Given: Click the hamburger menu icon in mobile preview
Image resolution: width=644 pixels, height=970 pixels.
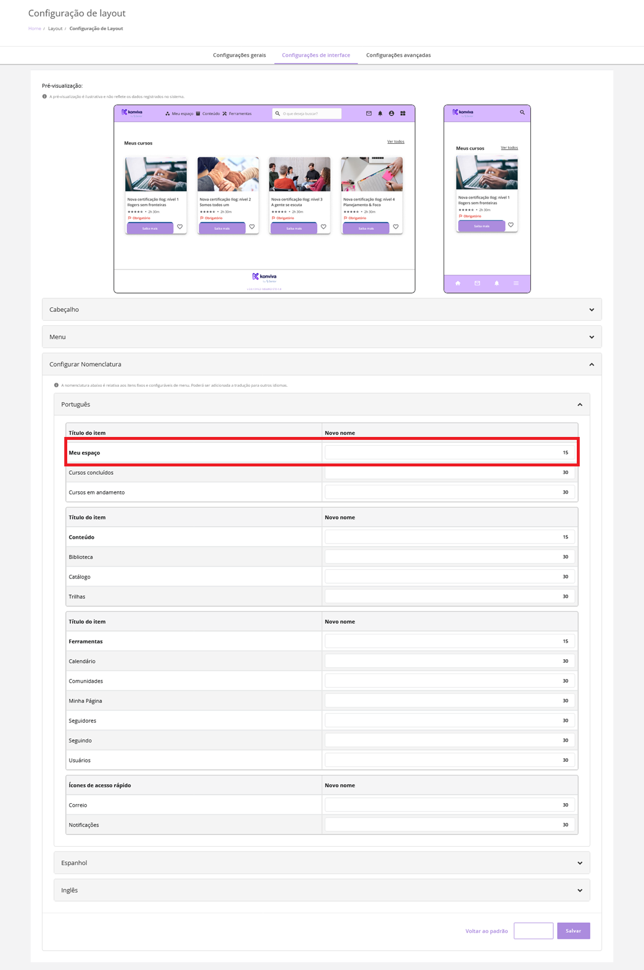Looking at the screenshot, I should click(516, 284).
